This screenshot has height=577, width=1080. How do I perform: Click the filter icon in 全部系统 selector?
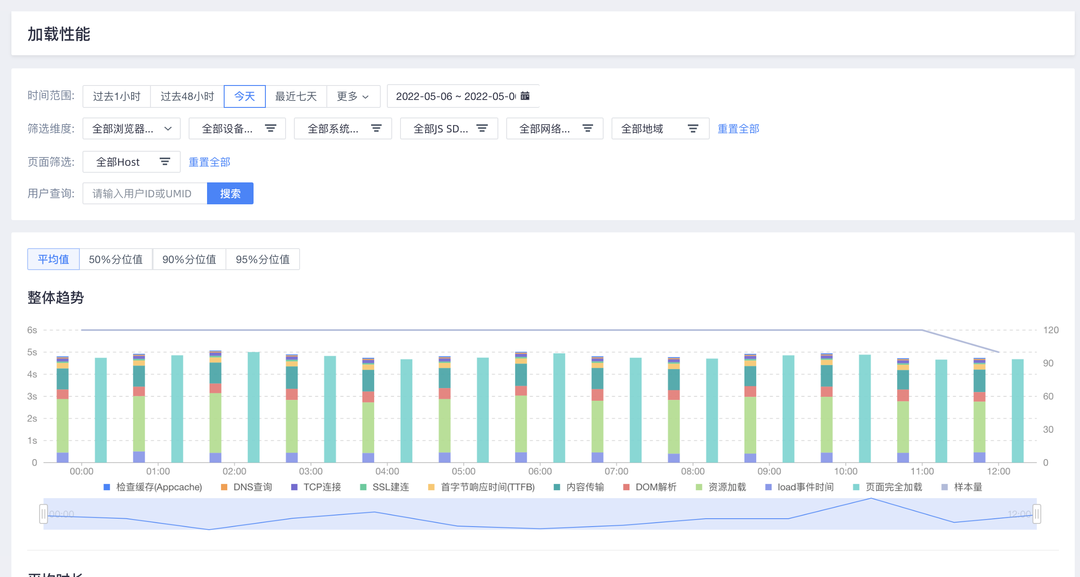point(376,128)
